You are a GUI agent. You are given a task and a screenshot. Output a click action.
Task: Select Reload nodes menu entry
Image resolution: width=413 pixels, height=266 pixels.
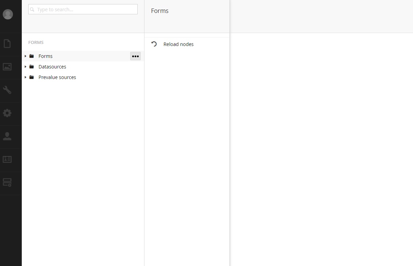coord(187,44)
